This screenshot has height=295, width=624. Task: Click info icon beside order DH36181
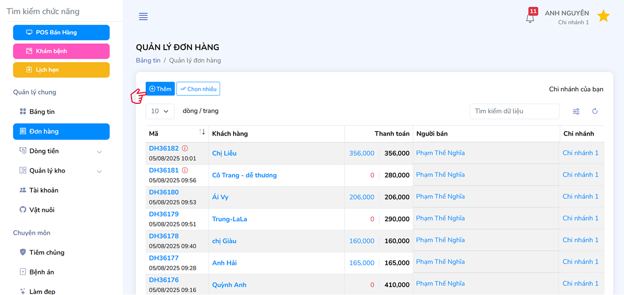point(185,170)
